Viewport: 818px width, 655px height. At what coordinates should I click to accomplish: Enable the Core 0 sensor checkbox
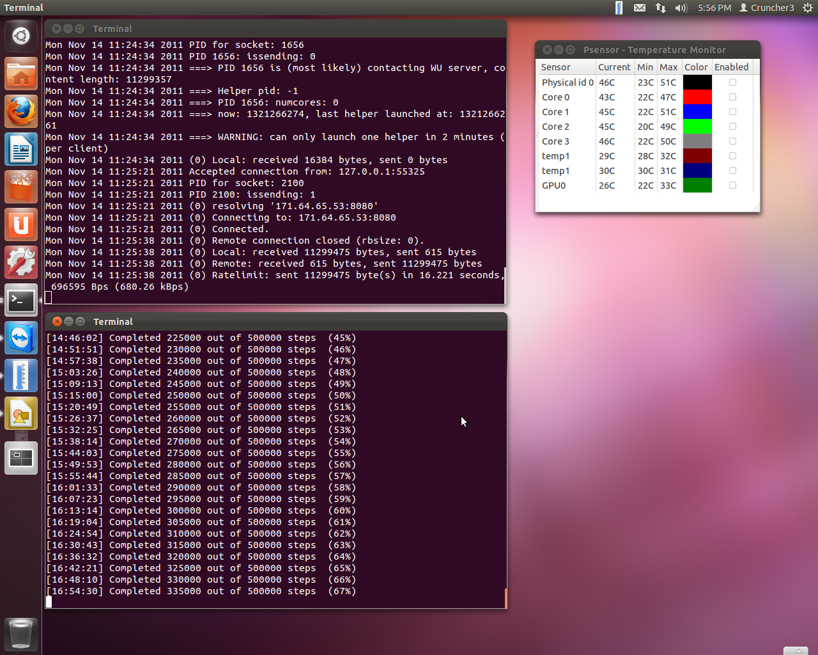tap(732, 97)
